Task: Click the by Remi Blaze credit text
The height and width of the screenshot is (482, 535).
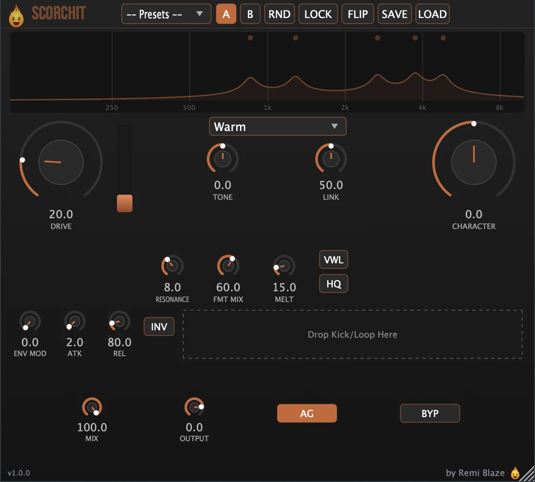Action: [x=475, y=473]
